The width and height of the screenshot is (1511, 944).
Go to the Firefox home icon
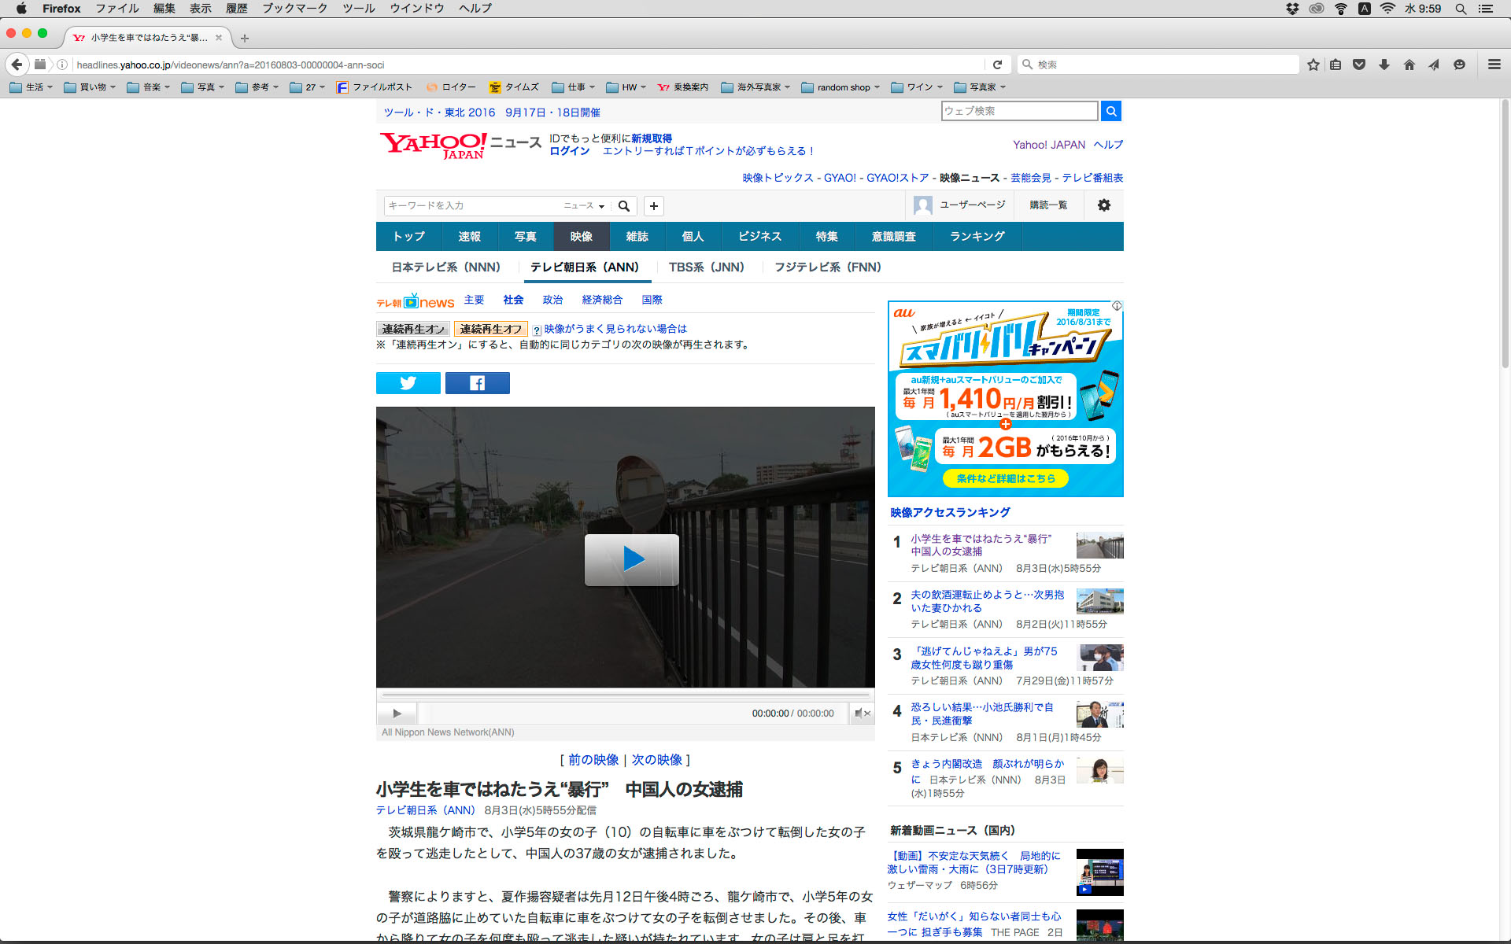pos(1409,65)
